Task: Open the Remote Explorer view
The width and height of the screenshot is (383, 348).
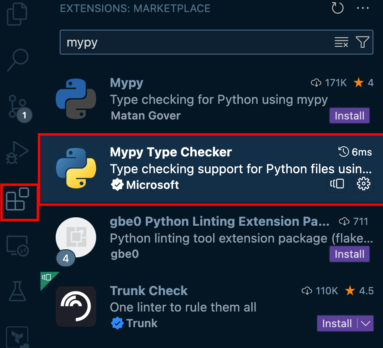Action: 17,246
